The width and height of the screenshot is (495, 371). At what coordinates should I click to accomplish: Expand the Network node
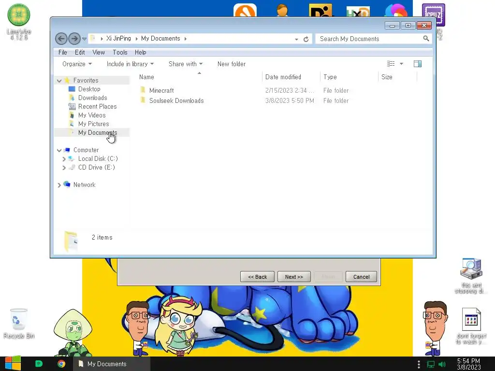[59, 185]
